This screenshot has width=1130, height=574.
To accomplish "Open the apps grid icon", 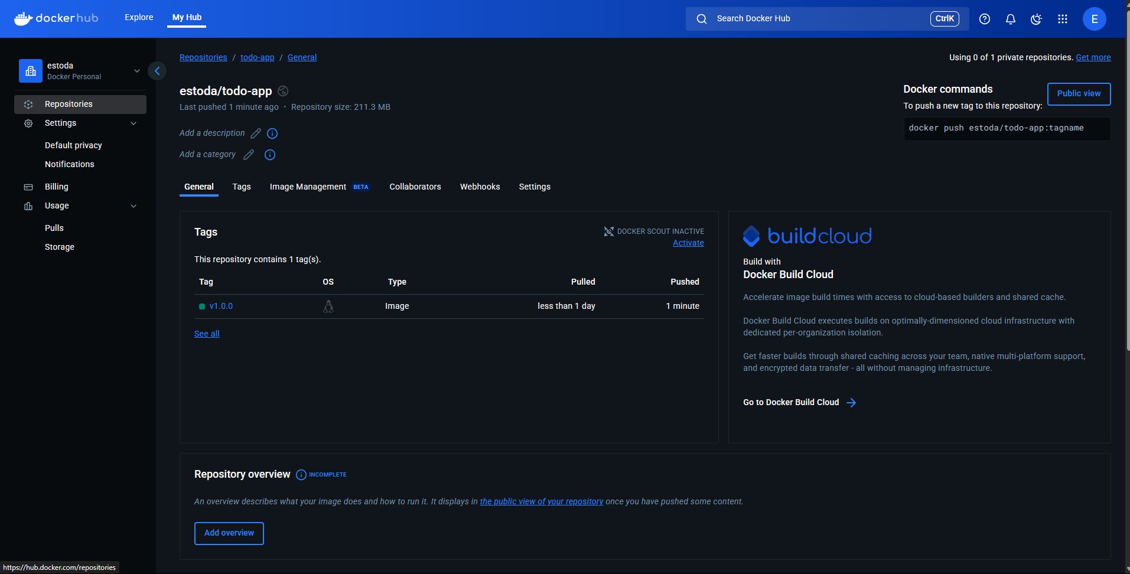I will tap(1062, 19).
